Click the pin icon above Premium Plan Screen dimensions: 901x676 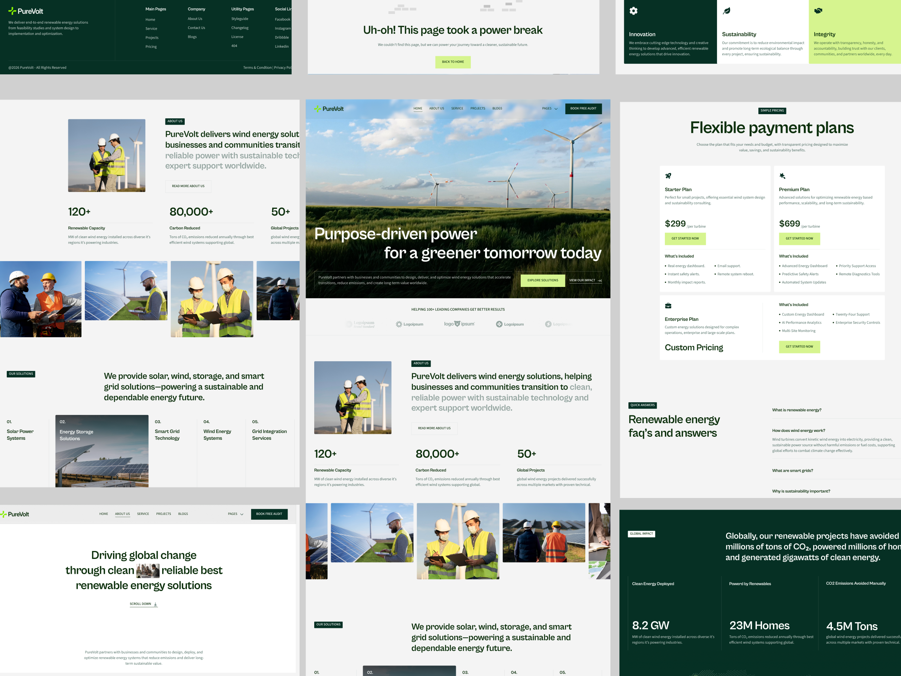[x=782, y=176]
